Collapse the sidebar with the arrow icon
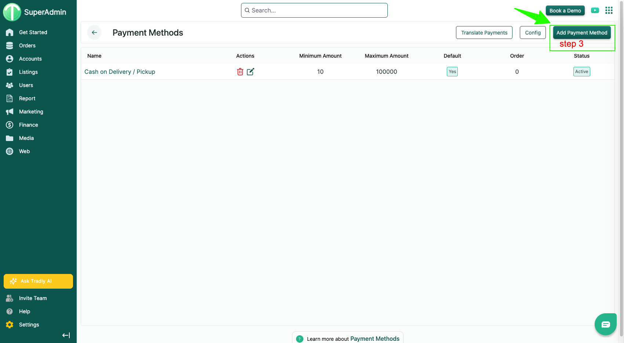This screenshot has width=624, height=343. (66, 335)
